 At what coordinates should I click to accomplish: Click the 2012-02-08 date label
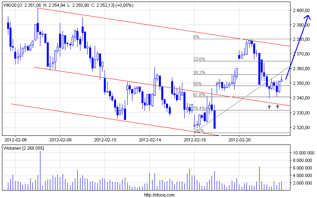(60, 140)
